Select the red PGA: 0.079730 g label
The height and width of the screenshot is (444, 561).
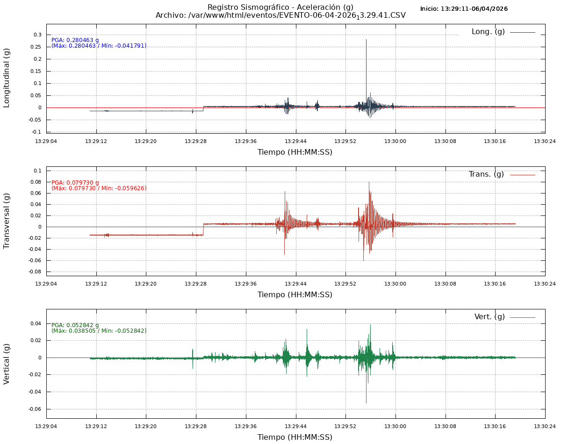tap(75, 183)
